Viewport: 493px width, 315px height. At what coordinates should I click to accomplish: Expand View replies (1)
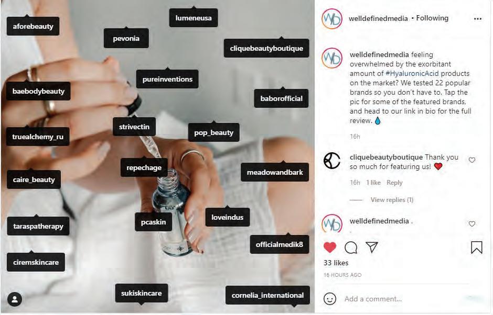pyautogui.click(x=392, y=200)
